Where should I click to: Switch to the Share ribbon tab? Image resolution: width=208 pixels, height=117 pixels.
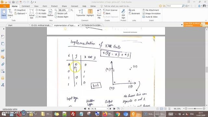click(x=64, y=6)
